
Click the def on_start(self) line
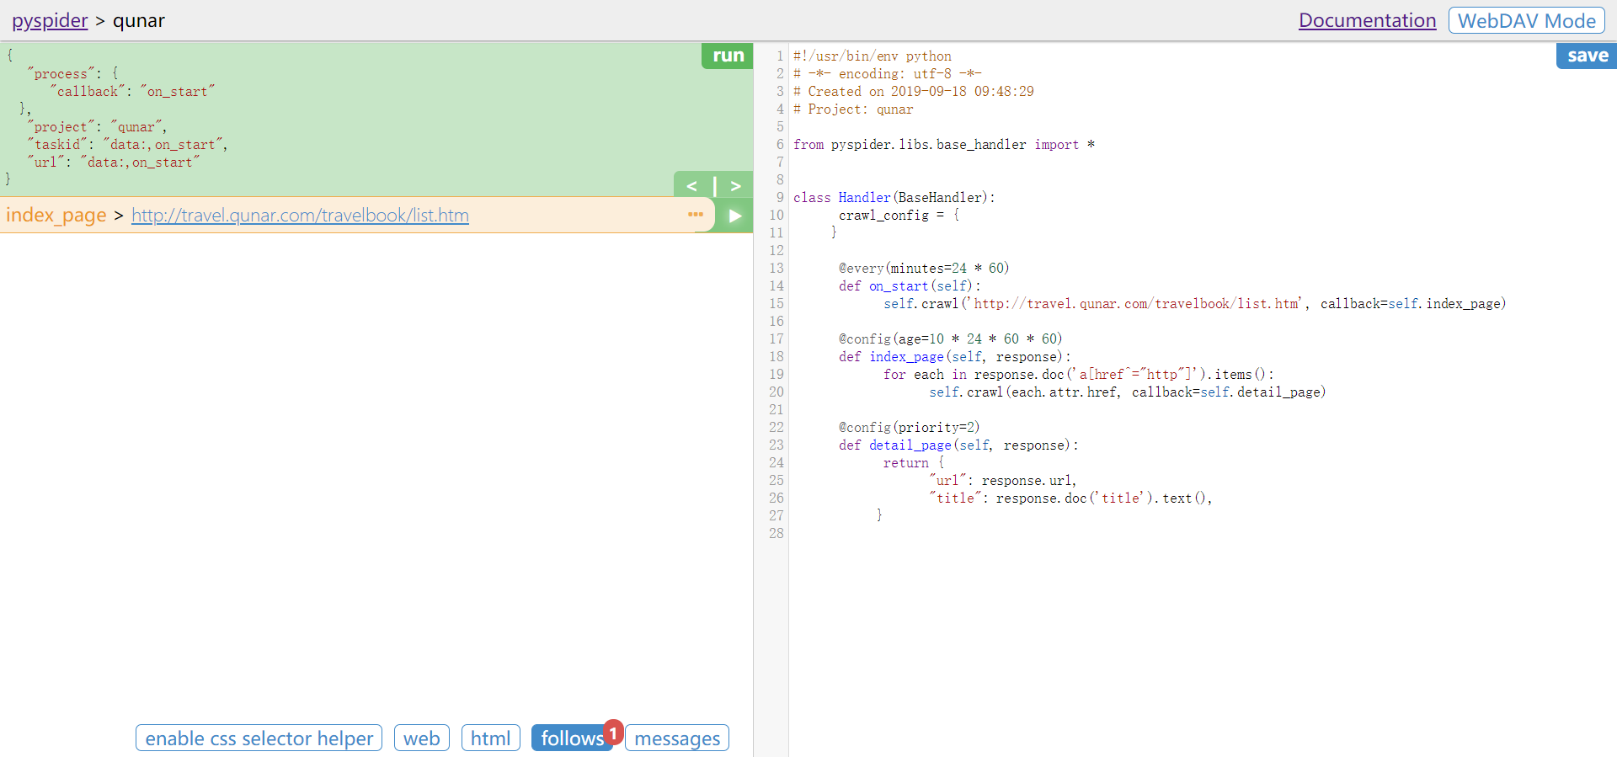[x=910, y=285]
